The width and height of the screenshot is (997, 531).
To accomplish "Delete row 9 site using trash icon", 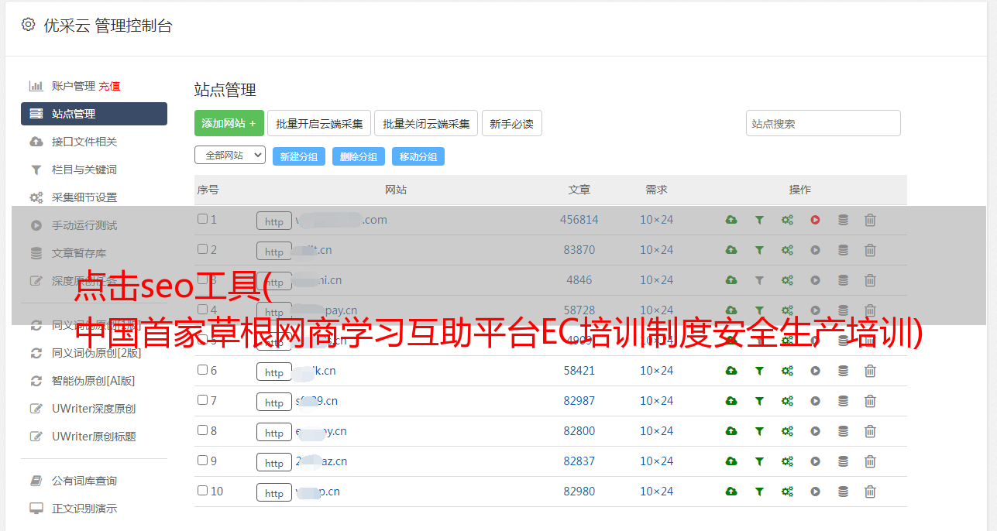I will pyautogui.click(x=870, y=461).
